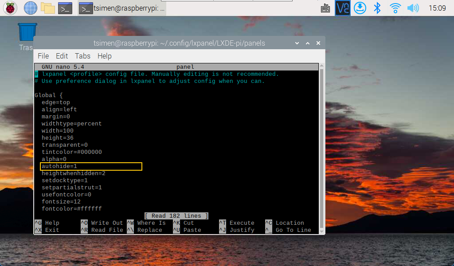Open the Bluetooth menu

[377, 8]
